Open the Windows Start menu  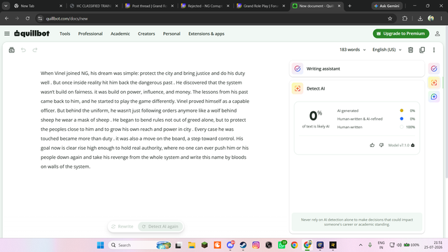point(100,245)
